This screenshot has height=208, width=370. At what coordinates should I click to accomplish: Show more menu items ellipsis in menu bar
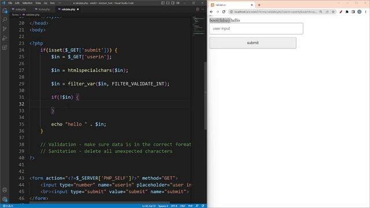pos(60,3)
